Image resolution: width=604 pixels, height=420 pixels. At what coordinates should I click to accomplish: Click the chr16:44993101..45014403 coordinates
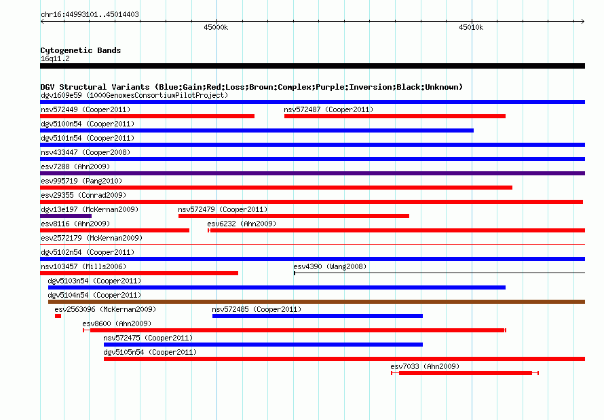pos(90,15)
